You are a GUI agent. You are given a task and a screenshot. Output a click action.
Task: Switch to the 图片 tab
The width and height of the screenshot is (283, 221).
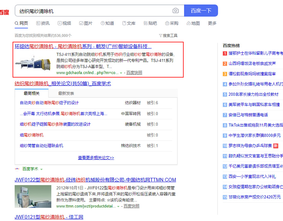pyautogui.click(x=86, y=24)
